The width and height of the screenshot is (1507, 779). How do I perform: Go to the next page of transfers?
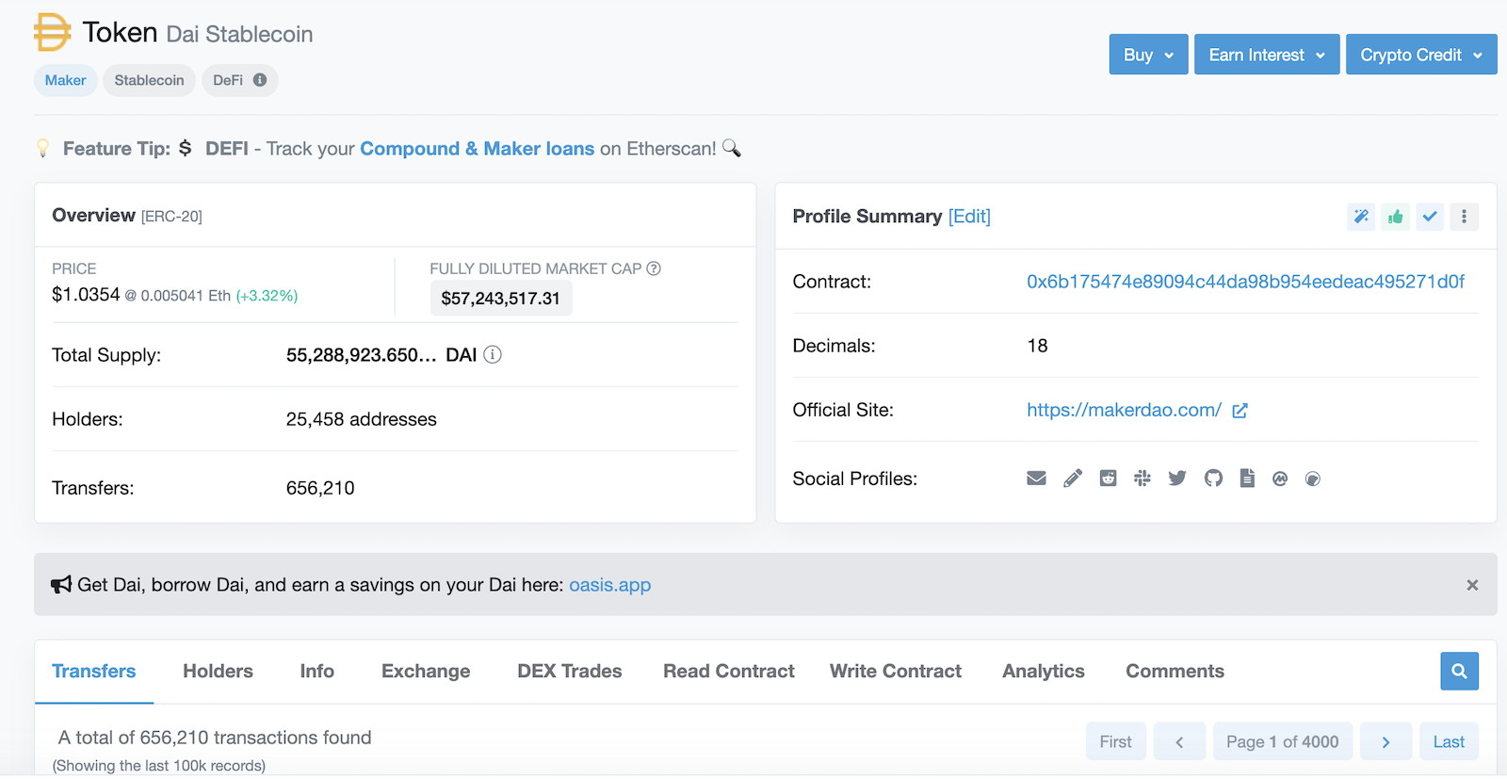point(1385,741)
